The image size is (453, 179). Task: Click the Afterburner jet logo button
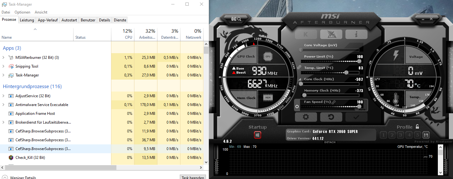click(331, 34)
